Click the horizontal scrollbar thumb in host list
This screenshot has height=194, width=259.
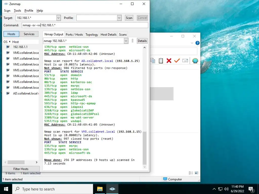tap(16, 162)
